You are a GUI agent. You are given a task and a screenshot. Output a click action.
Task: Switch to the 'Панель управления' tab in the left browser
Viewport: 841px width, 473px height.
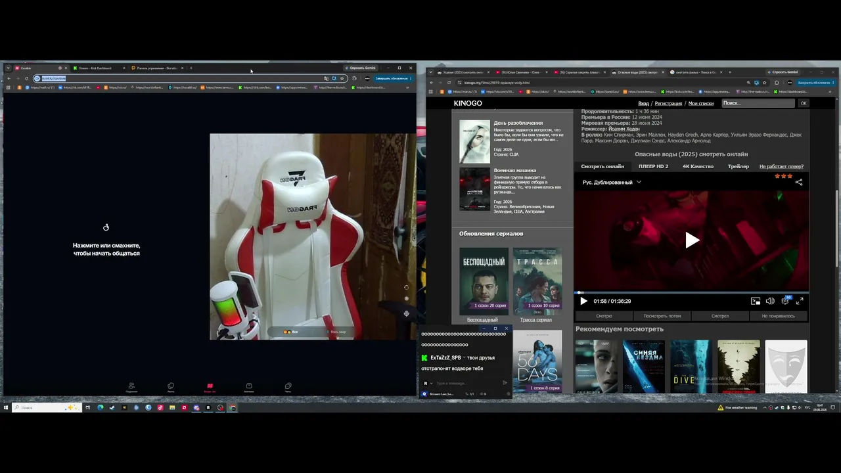156,68
